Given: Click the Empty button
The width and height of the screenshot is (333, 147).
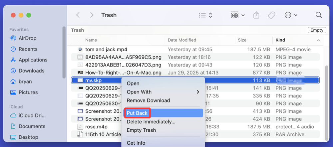Looking at the screenshot, I should 317,30.
